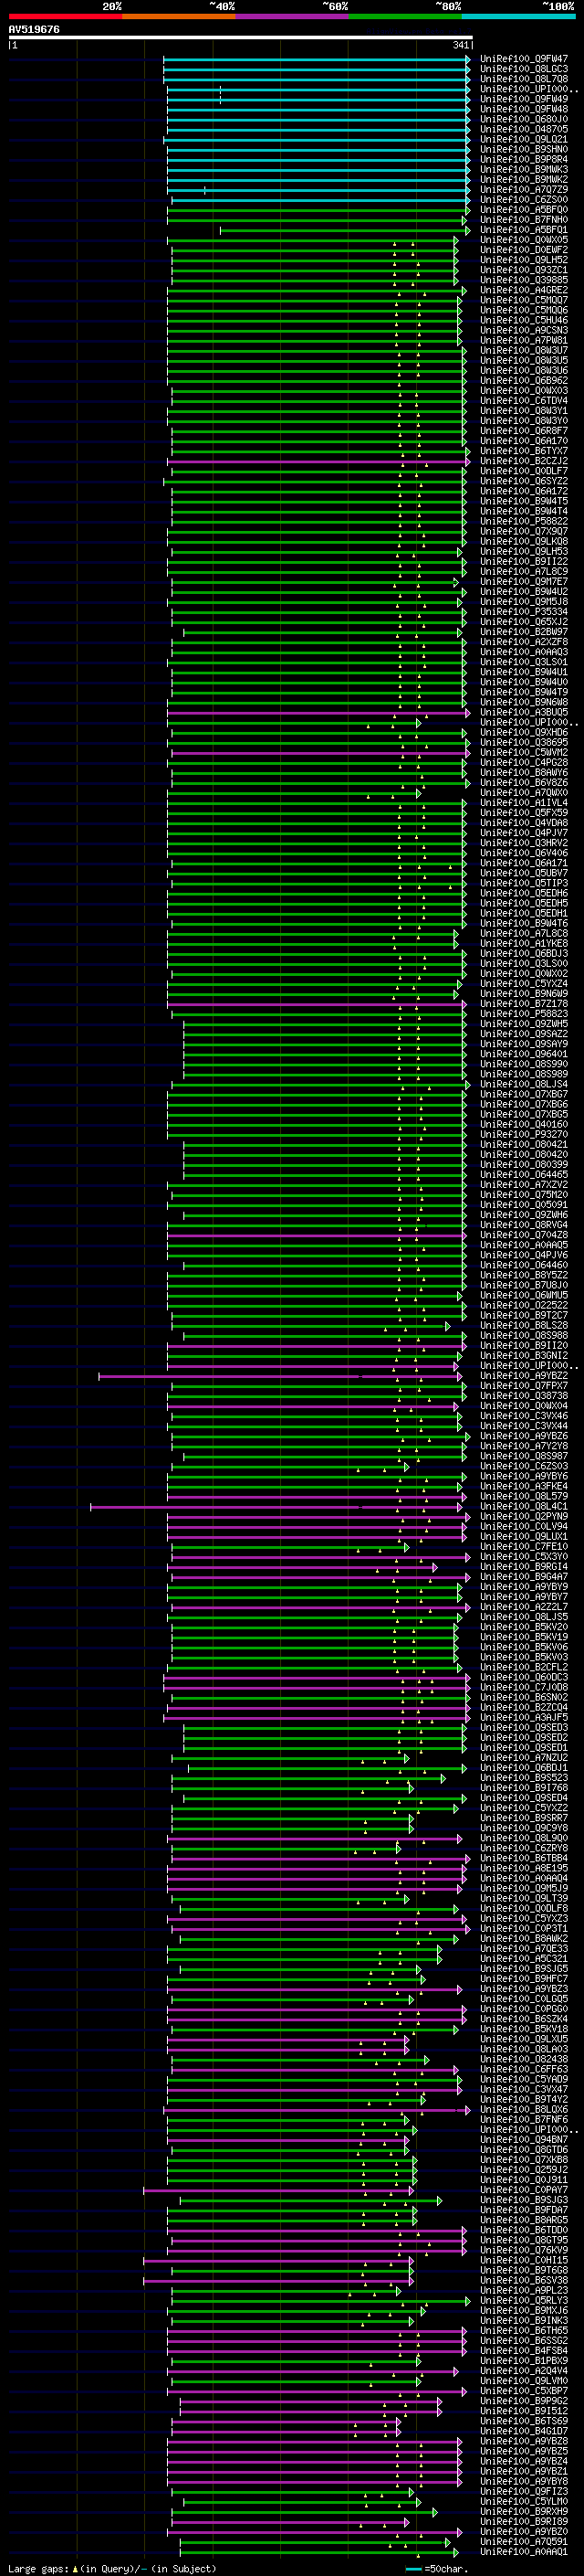
Task: Click hit label UniRef100_Q9FW49
Action: (524, 99)
